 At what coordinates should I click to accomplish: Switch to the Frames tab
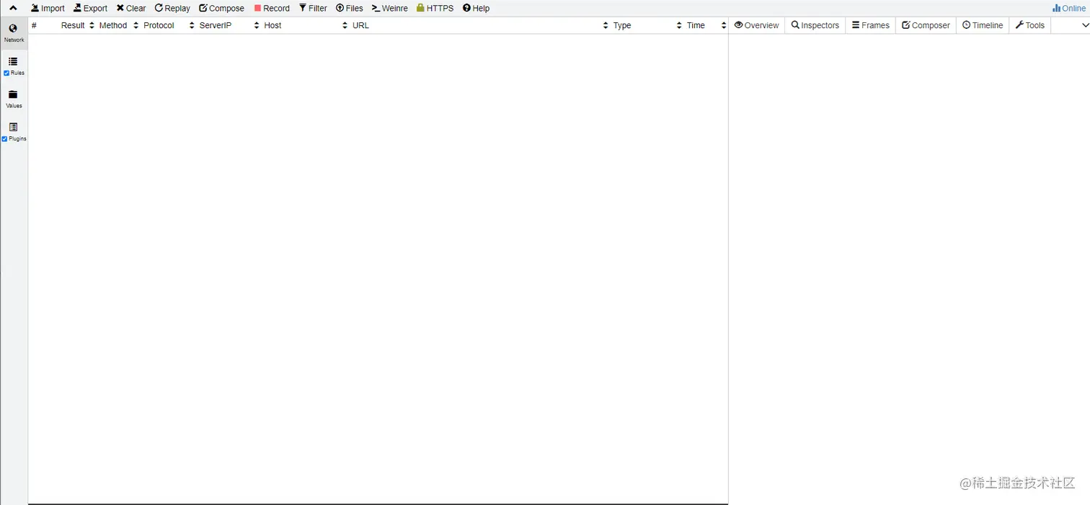pos(870,25)
